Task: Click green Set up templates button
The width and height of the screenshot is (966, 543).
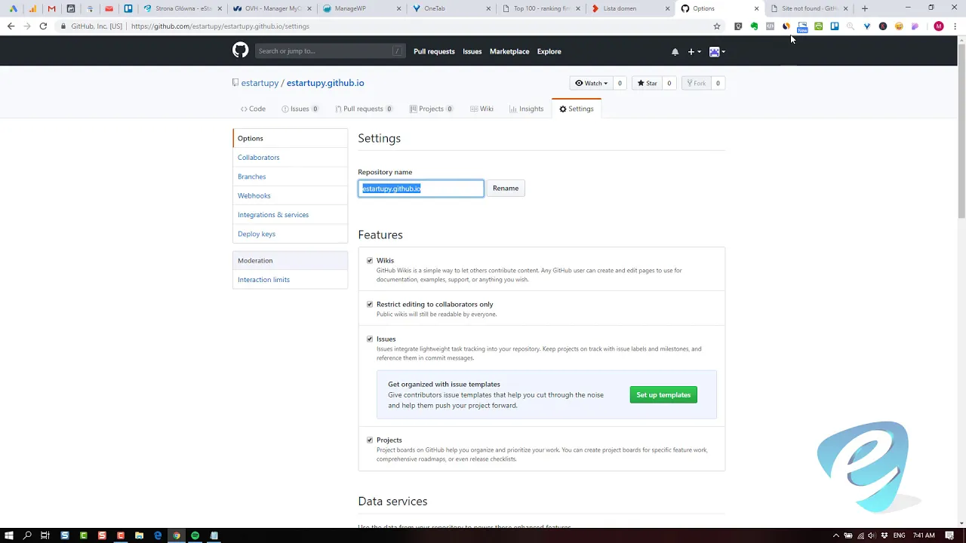Action: (x=663, y=395)
